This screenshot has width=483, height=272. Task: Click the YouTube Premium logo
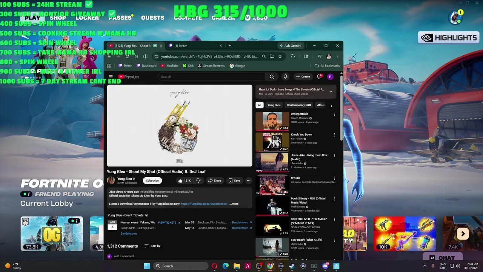pyautogui.click(x=128, y=77)
